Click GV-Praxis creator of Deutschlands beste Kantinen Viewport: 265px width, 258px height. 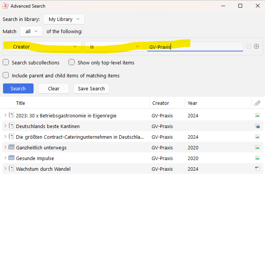[162, 127]
